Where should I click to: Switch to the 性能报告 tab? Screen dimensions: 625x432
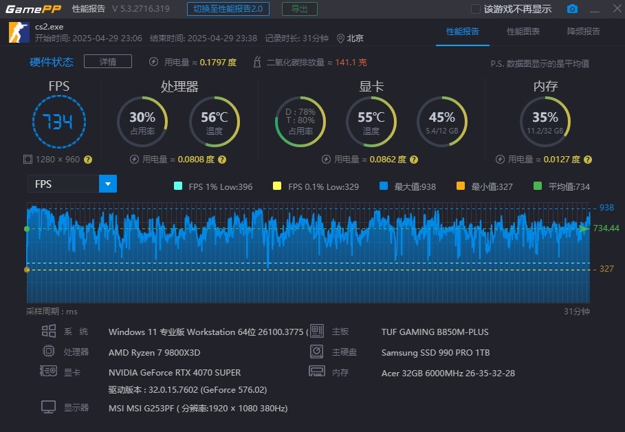(x=462, y=32)
